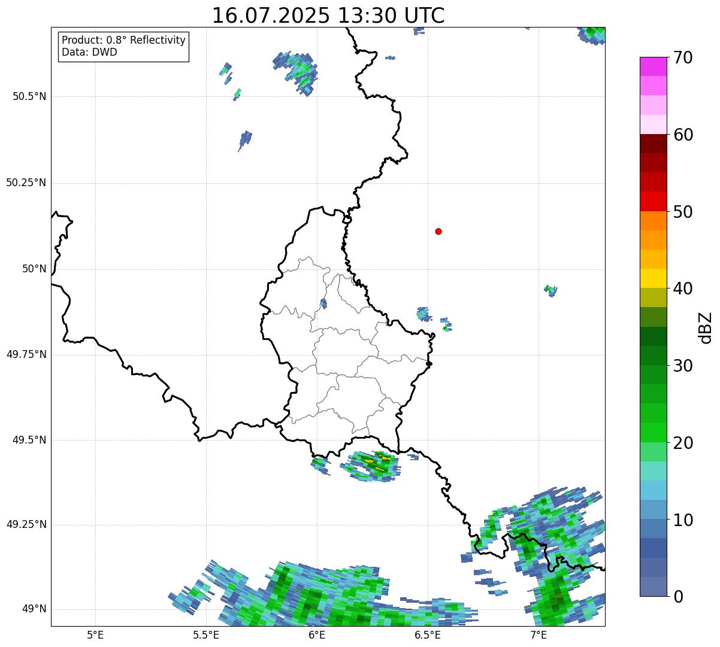Pick the orange swatch just below 50
The image size is (720, 647).
pyautogui.click(x=654, y=221)
